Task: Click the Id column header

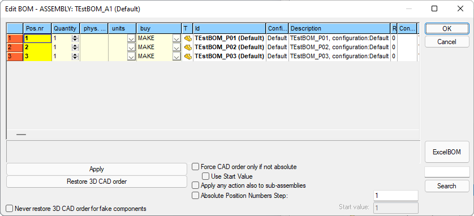Action: pyautogui.click(x=230, y=29)
